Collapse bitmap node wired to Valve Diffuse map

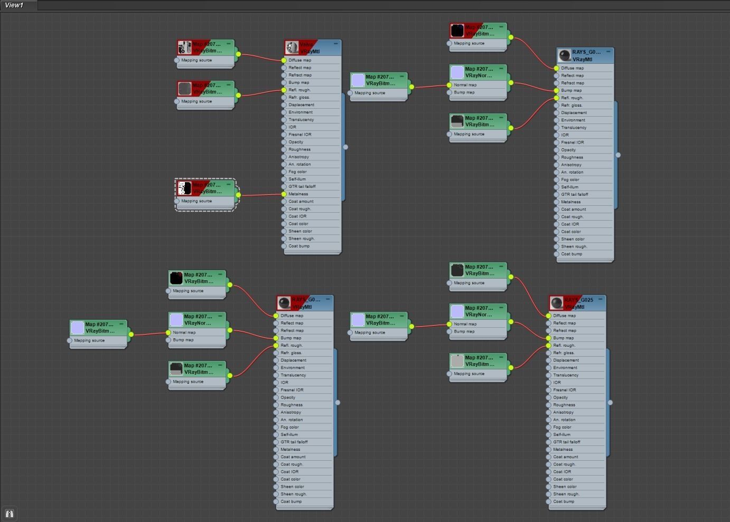pyautogui.click(x=229, y=44)
